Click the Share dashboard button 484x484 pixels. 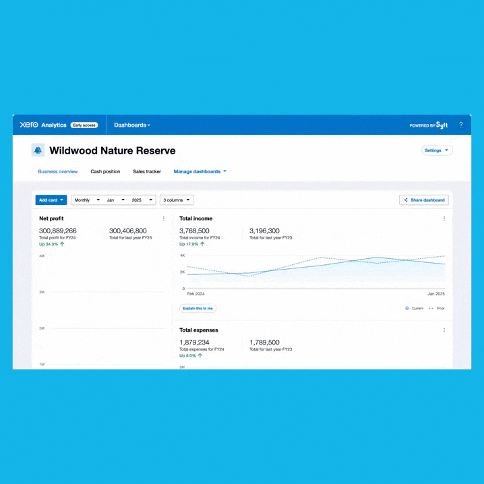[424, 200]
